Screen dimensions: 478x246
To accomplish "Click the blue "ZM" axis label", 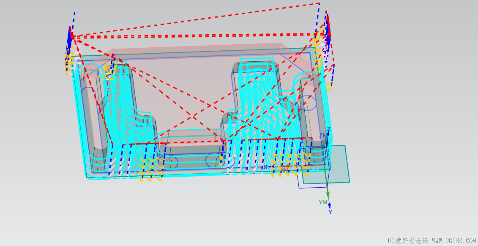I will [322, 135].
